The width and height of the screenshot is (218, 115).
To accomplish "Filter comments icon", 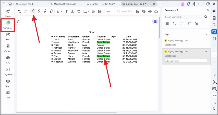I will point(197,24).
